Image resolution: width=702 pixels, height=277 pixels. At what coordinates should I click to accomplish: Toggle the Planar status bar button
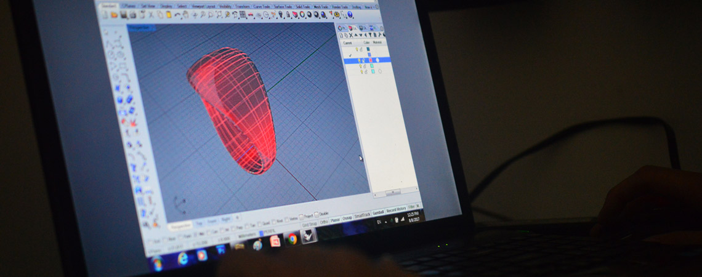(336, 220)
